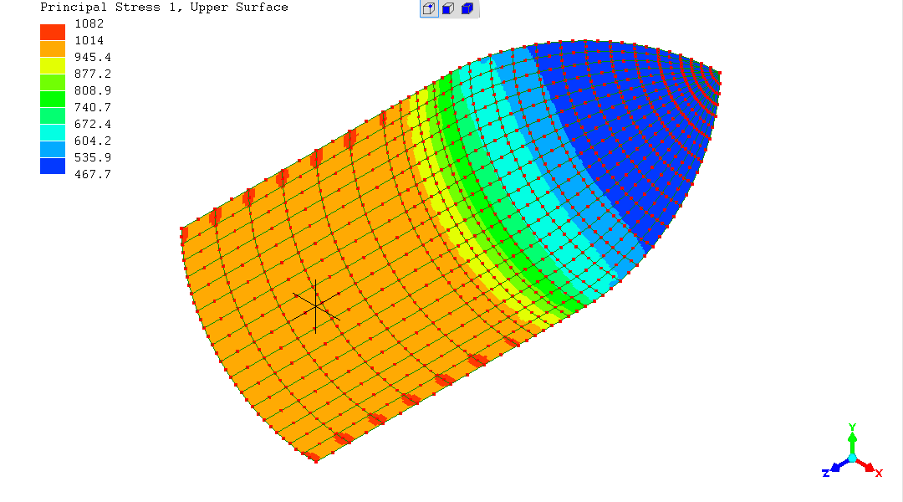The height and width of the screenshot is (502, 903).
Task: Click the 467.7 minimum legend value
Action: (93, 174)
